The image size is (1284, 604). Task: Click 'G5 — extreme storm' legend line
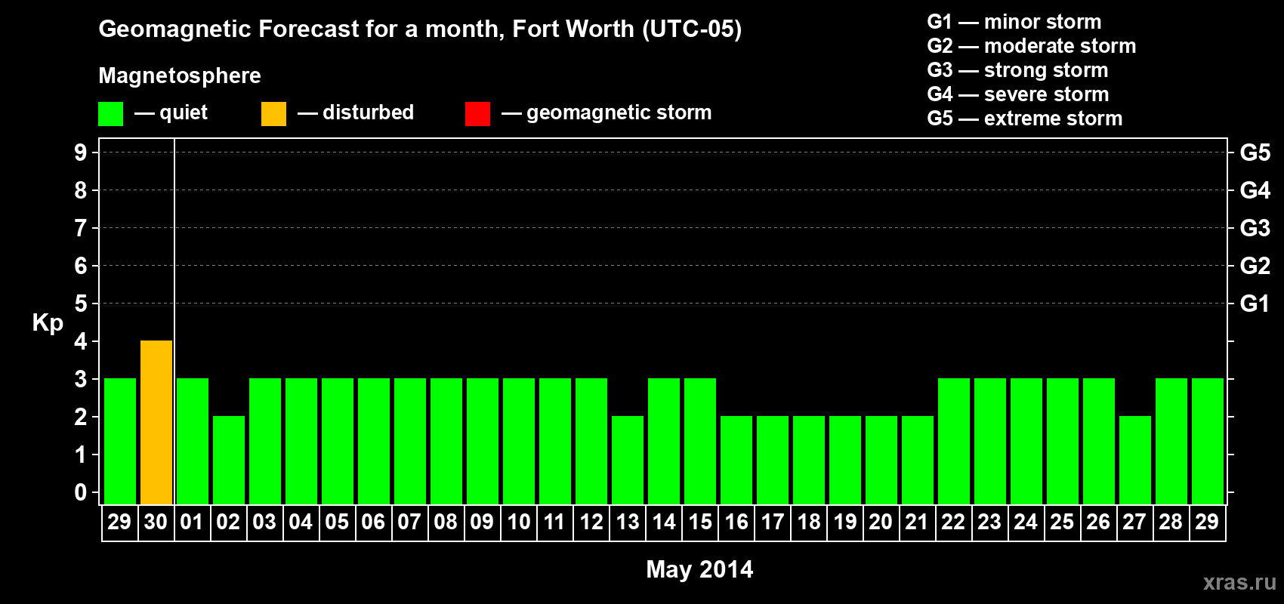[x=1025, y=119]
